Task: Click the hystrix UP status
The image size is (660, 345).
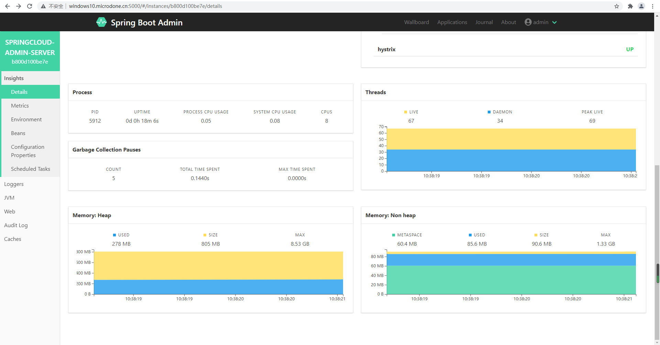Action: coord(630,49)
